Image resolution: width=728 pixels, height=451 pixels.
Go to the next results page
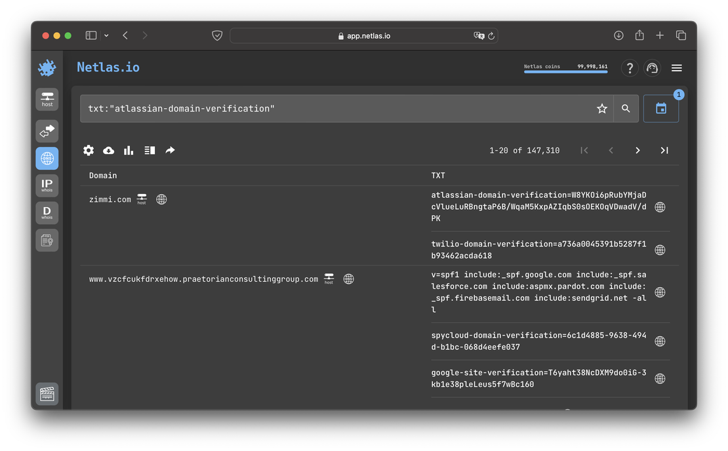click(x=637, y=150)
